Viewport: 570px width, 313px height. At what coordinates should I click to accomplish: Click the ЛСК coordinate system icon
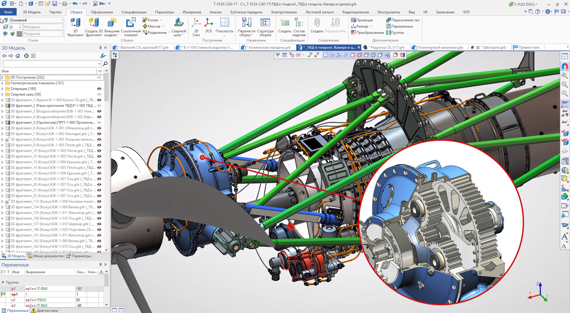coord(209,23)
